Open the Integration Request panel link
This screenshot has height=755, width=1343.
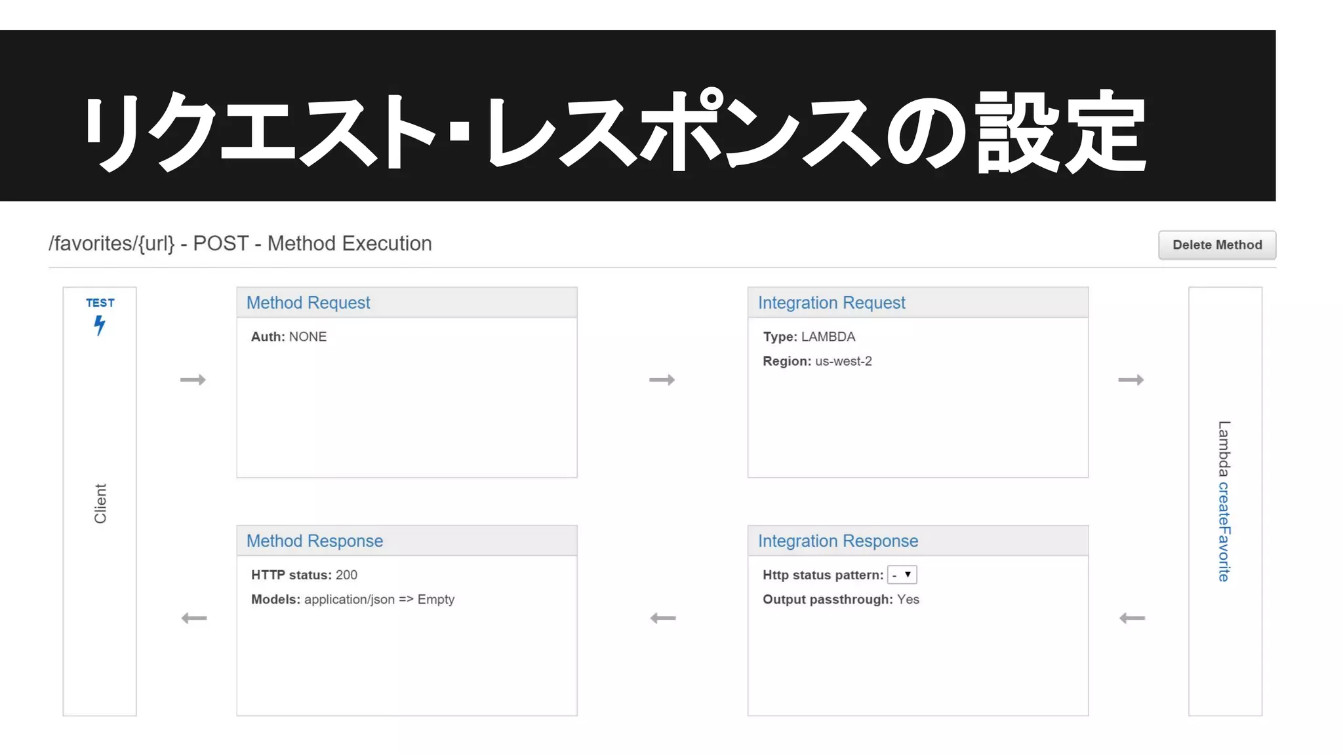click(x=831, y=303)
